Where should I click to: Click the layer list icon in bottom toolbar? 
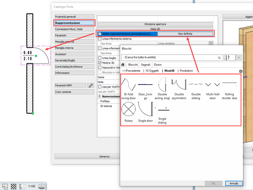(22, 186)
